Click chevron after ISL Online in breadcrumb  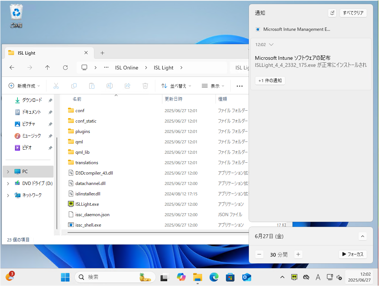click(146, 68)
